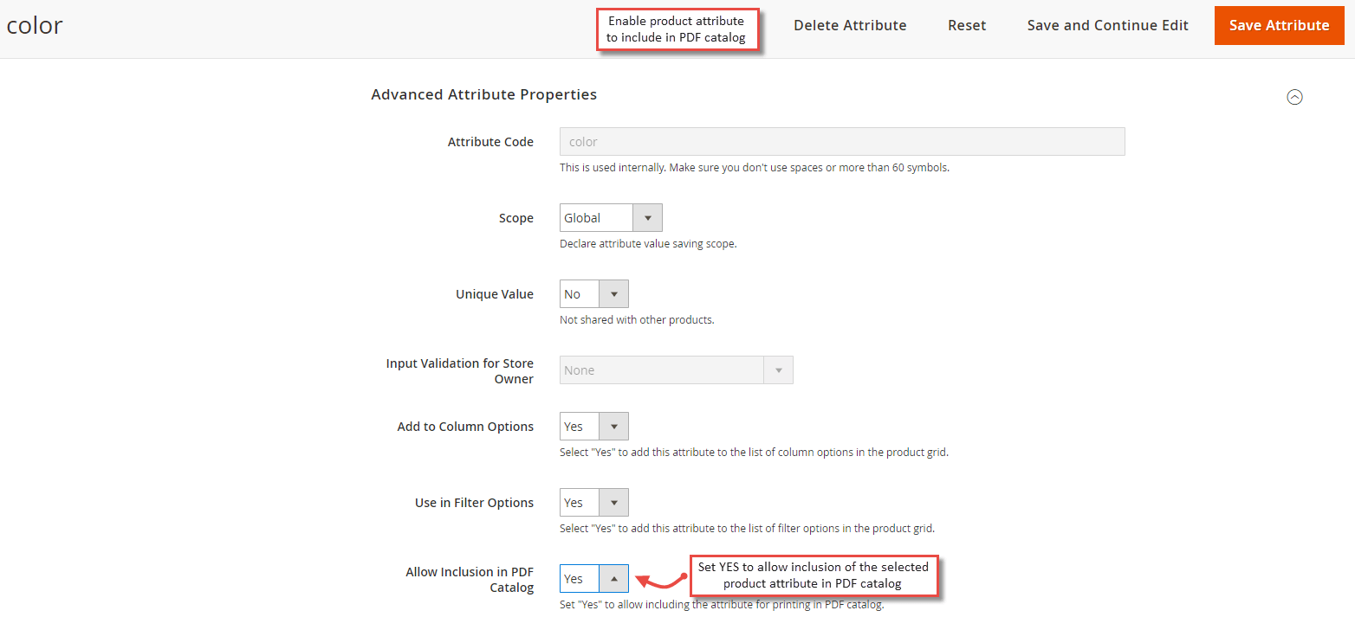Click the PDF catalog printing helper text
Viewport: 1355px width, 617px height.
(x=722, y=605)
